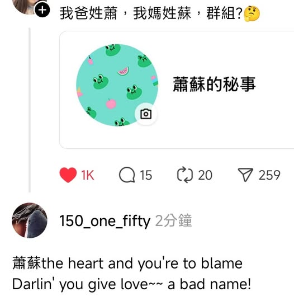Open comments via speech bubble icon

127,175
